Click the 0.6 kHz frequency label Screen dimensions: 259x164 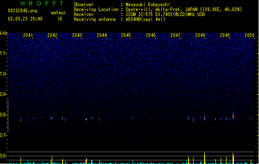3,156
